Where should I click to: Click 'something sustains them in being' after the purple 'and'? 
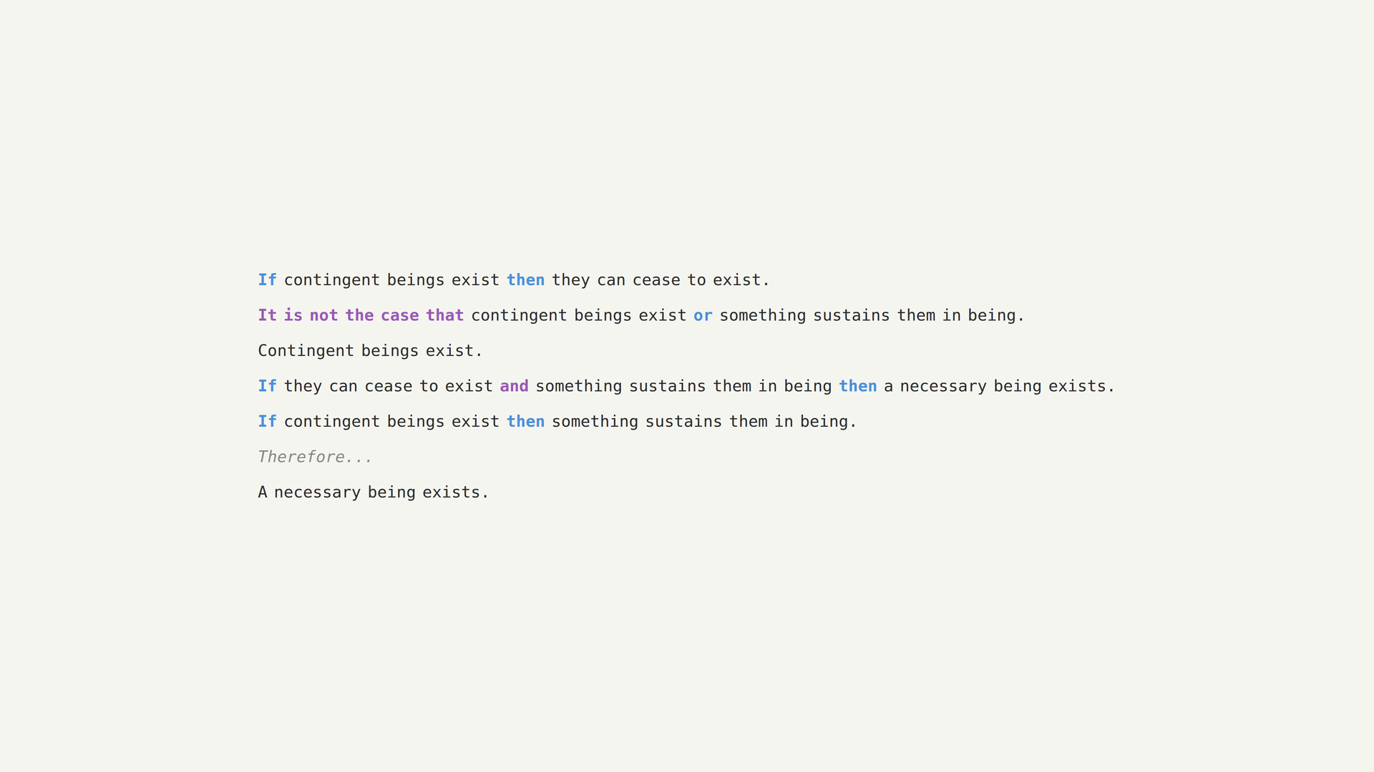683,386
